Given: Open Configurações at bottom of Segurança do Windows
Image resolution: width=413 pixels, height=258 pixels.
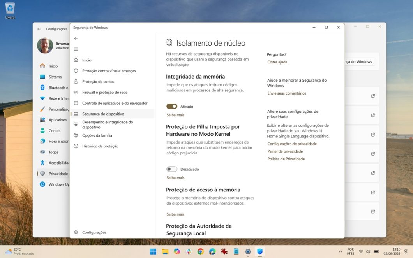Looking at the screenshot, I should [113, 232].
